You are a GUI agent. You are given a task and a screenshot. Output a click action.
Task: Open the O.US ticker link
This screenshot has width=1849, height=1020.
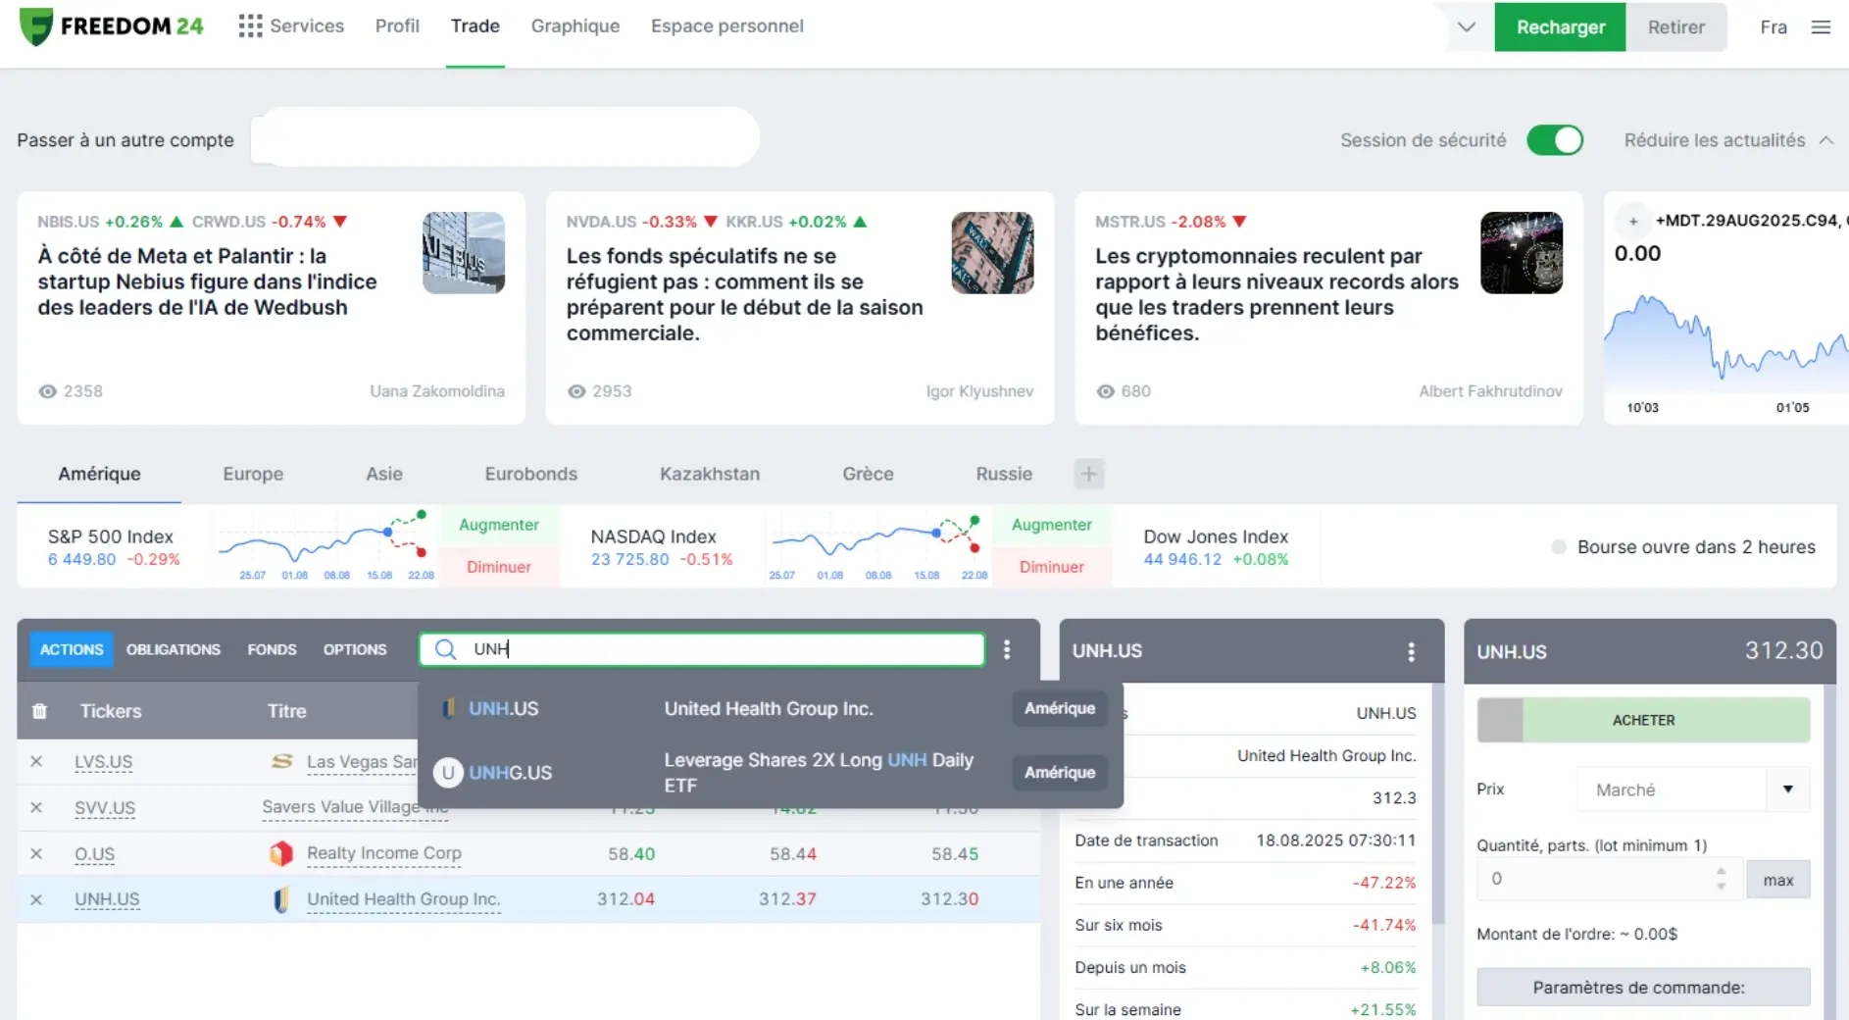tap(95, 854)
